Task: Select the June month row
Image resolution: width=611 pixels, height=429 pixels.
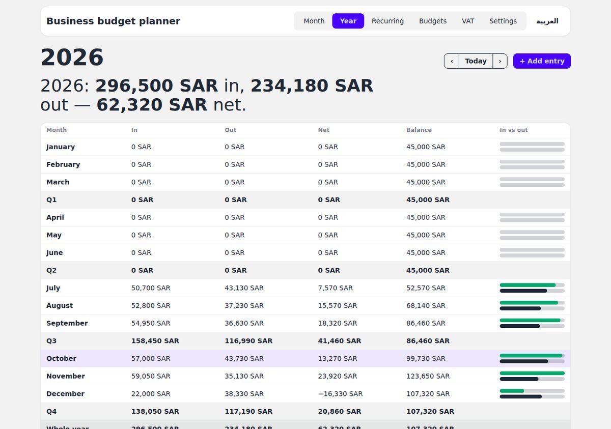Action: (305, 253)
